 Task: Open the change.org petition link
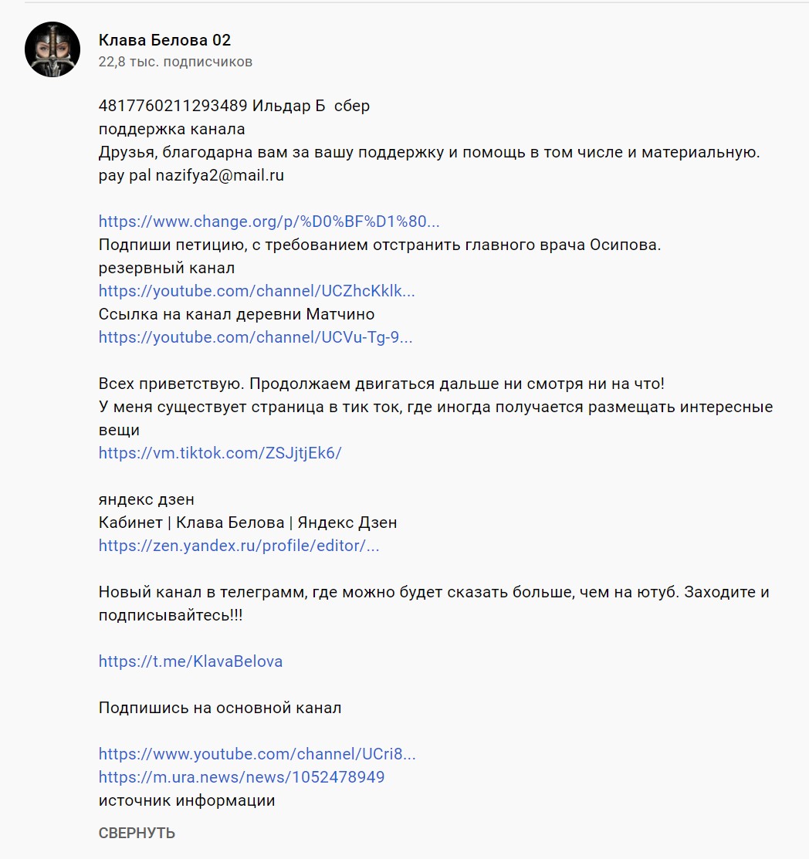(269, 222)
